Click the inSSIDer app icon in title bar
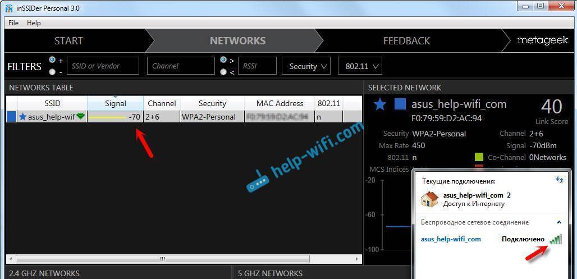This screenshot has height=279, width=577. coord(9,8)
